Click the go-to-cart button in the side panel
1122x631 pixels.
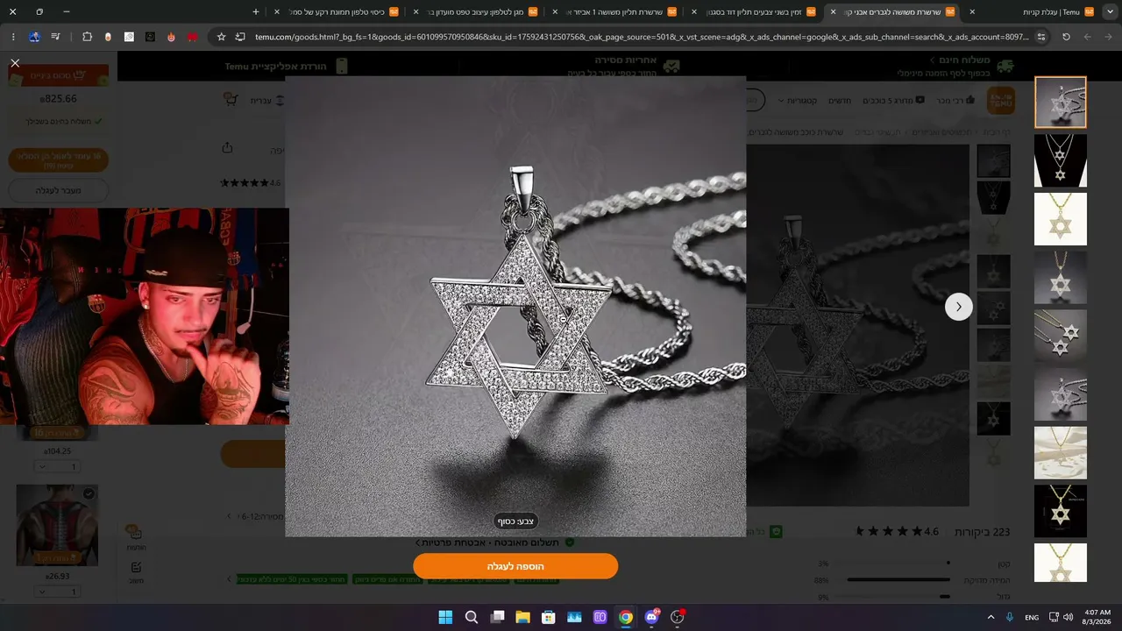59,190
